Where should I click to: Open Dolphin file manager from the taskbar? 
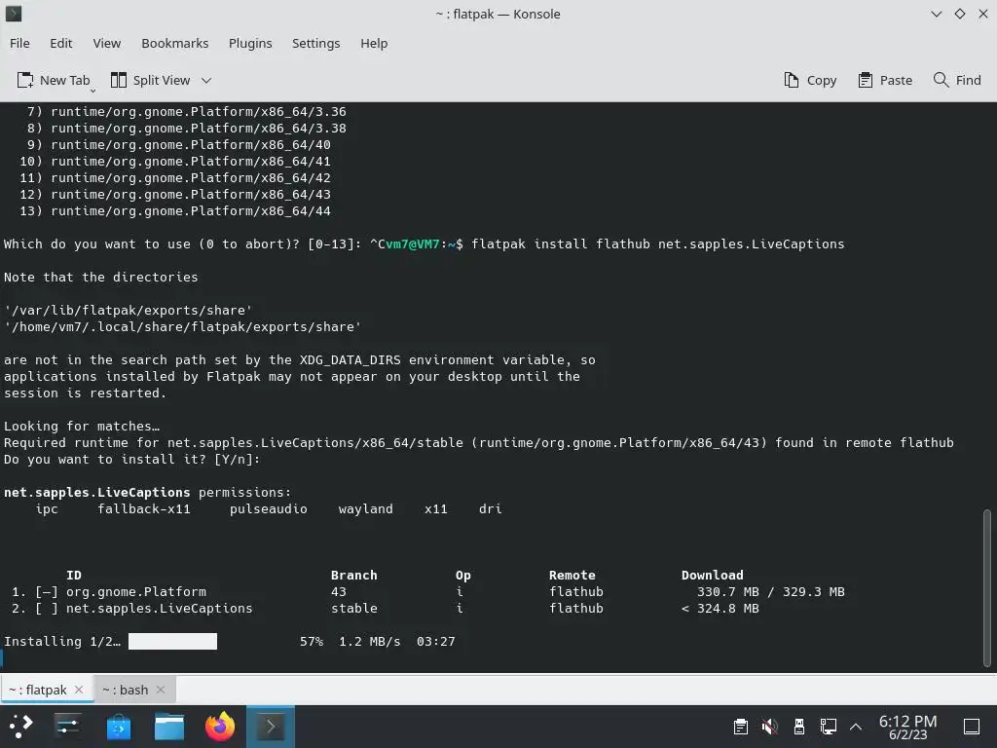[x=169, y=727]
